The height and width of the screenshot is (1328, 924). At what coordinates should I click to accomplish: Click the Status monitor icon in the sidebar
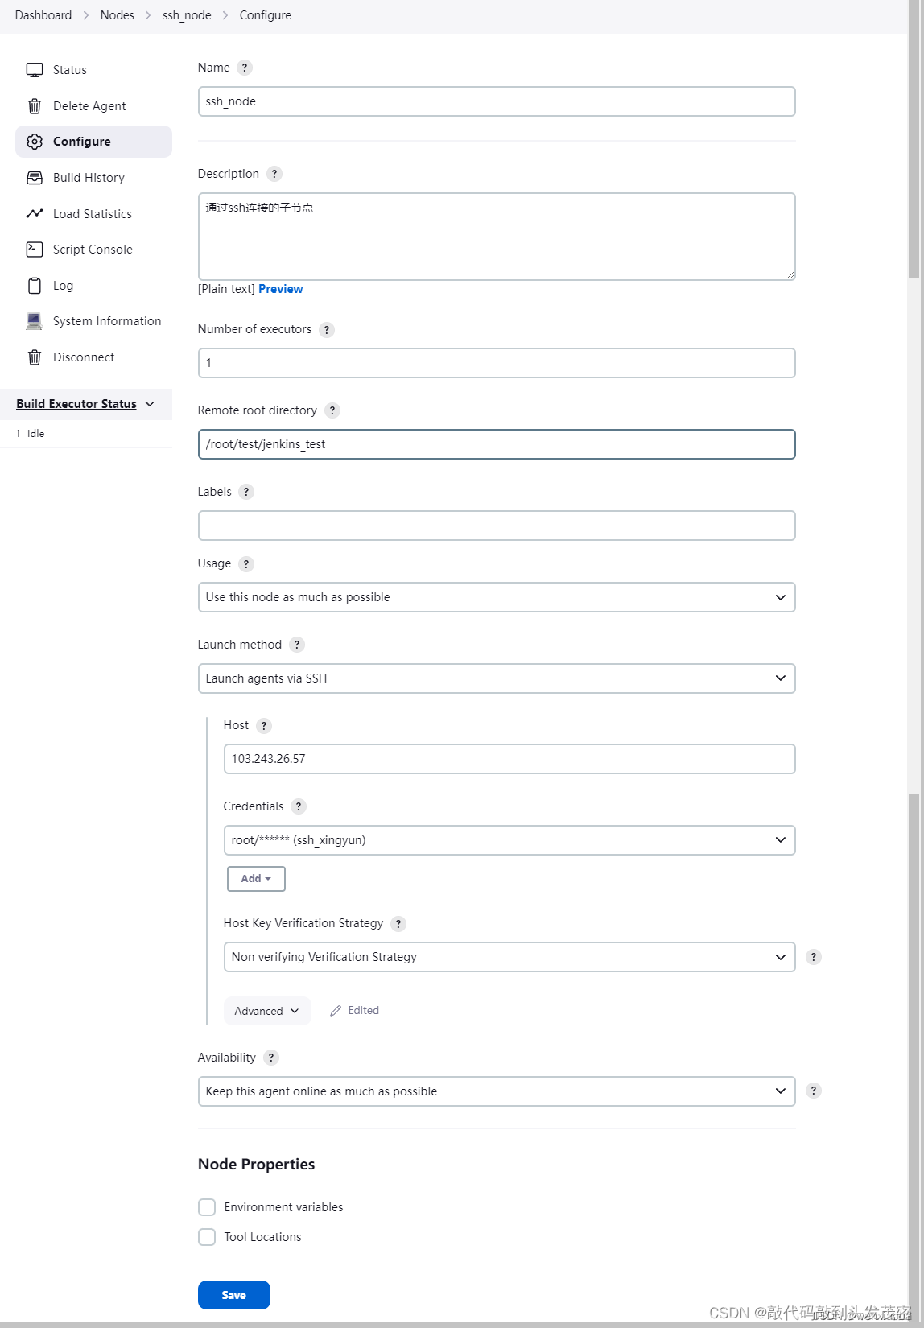click(x=35, y=70)
